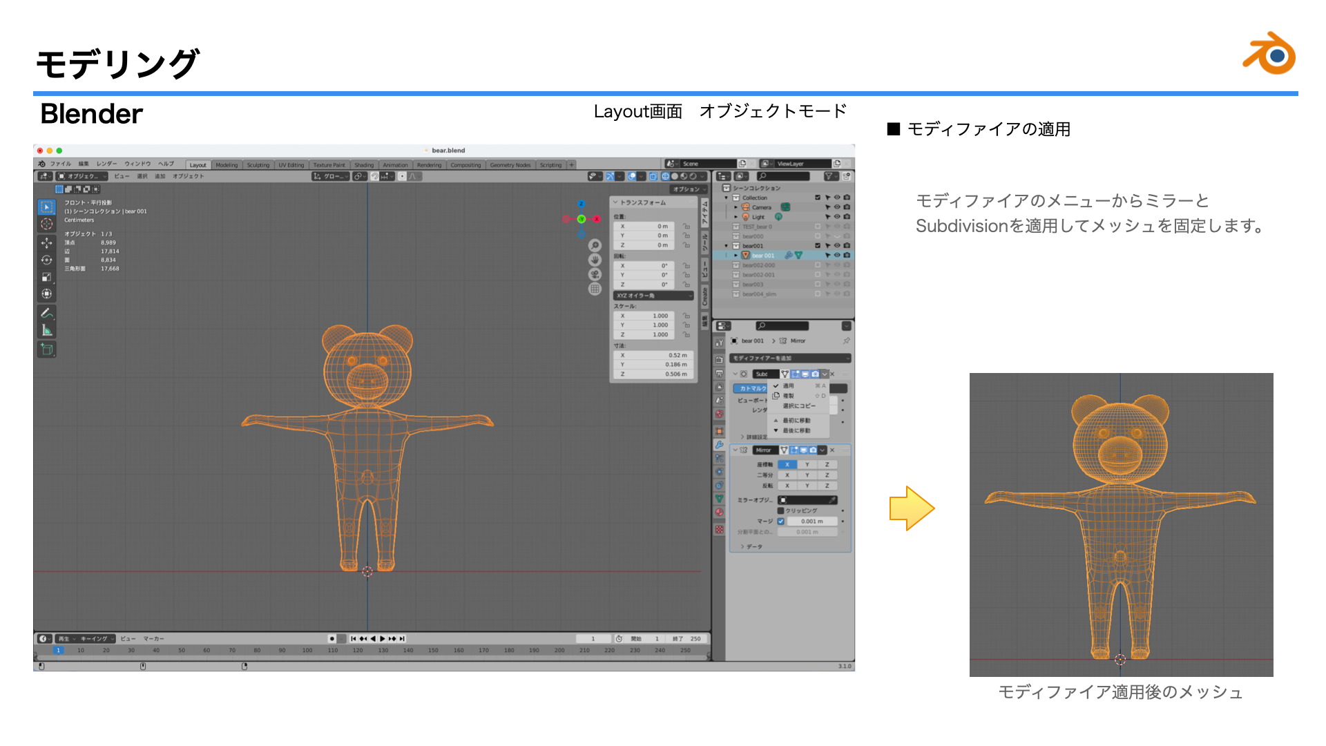
Task: Select the Annotate pencil tool
Action: 46,313
